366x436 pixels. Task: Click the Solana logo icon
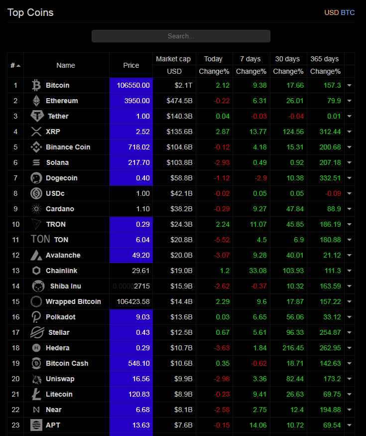(x=36, y=162)
